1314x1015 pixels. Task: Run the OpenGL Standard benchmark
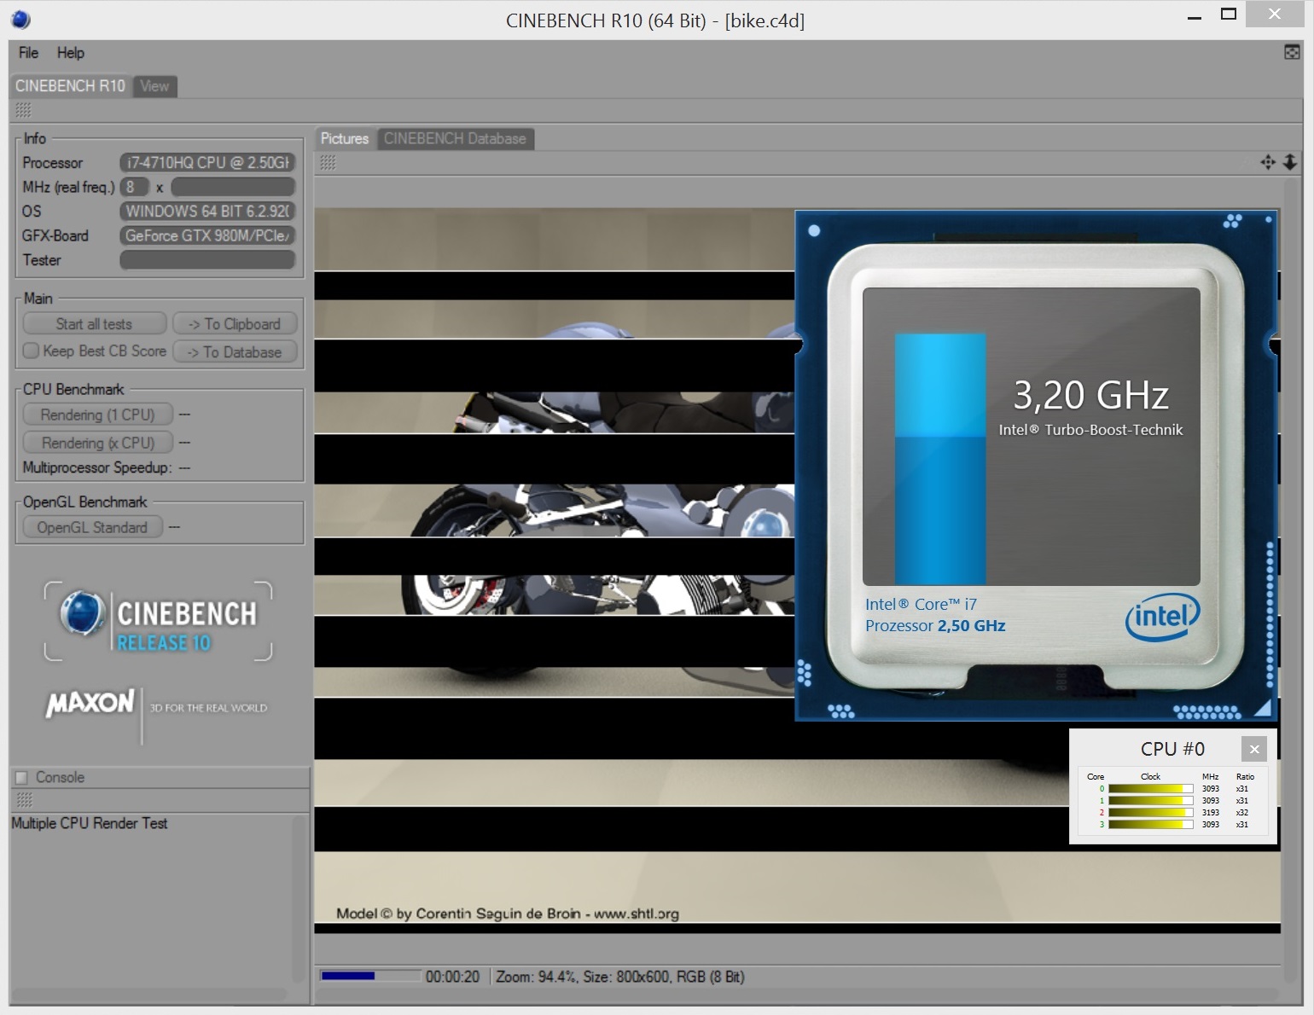(x=92, y=528)
